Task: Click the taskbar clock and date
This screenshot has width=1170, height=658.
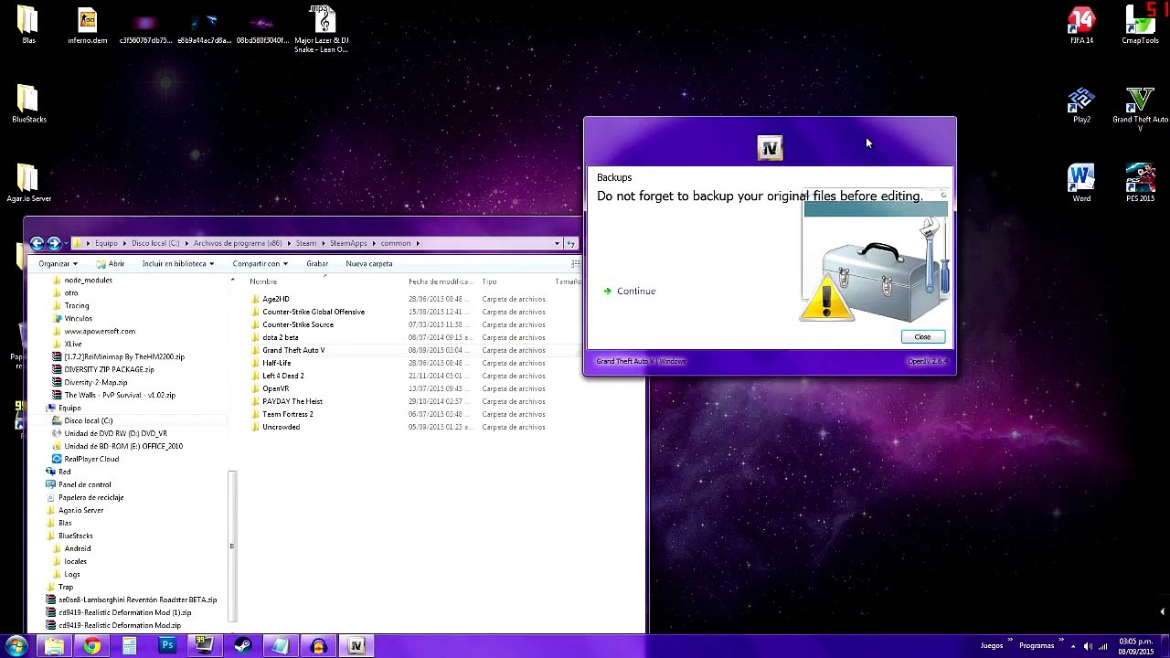Action: tap(1135, 646)
